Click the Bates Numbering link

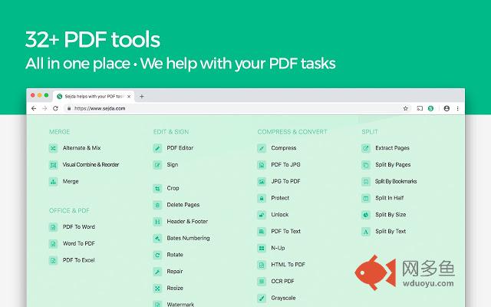point(187,238)
